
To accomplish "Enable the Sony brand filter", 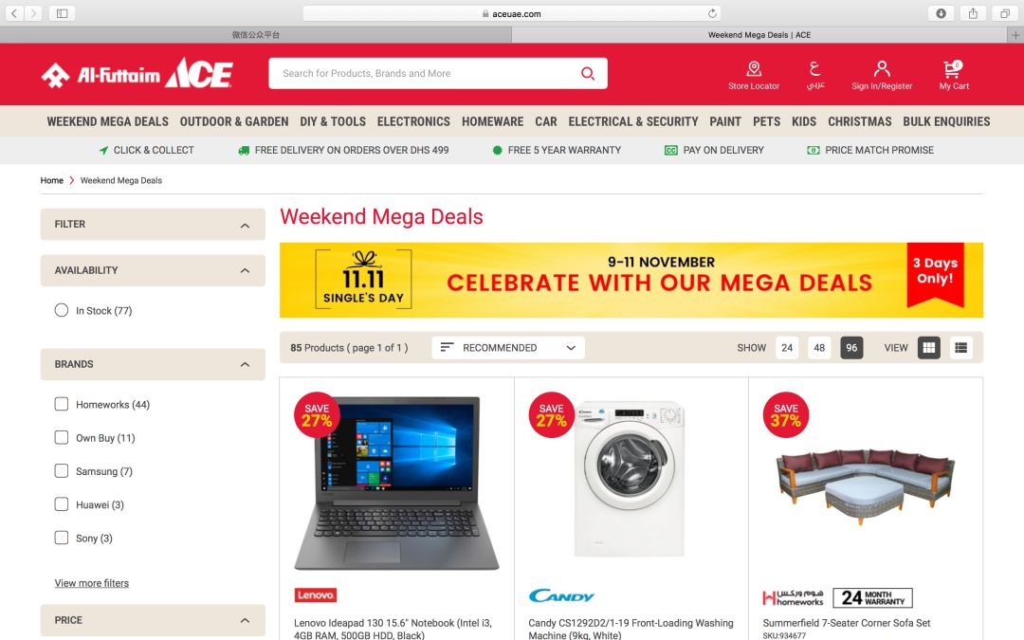I will tap(62, 538).
